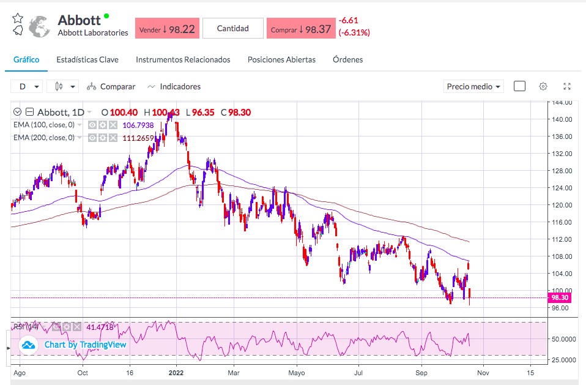Viewport: 586px width, 385px height.
Task: Click the low value L 96.35 in legend
Action: pos(200,113)
